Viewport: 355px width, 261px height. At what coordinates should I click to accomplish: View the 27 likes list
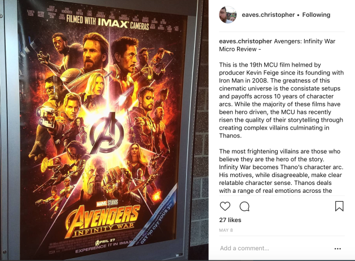230,220
